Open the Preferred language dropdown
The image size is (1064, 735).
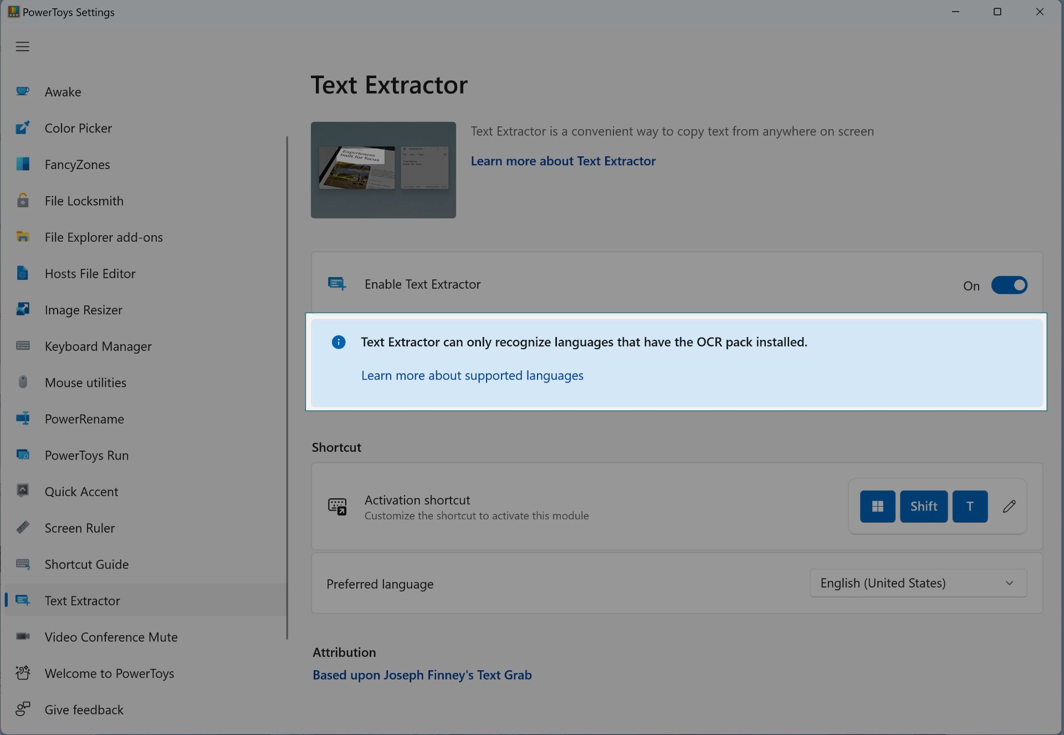(918, 583)
